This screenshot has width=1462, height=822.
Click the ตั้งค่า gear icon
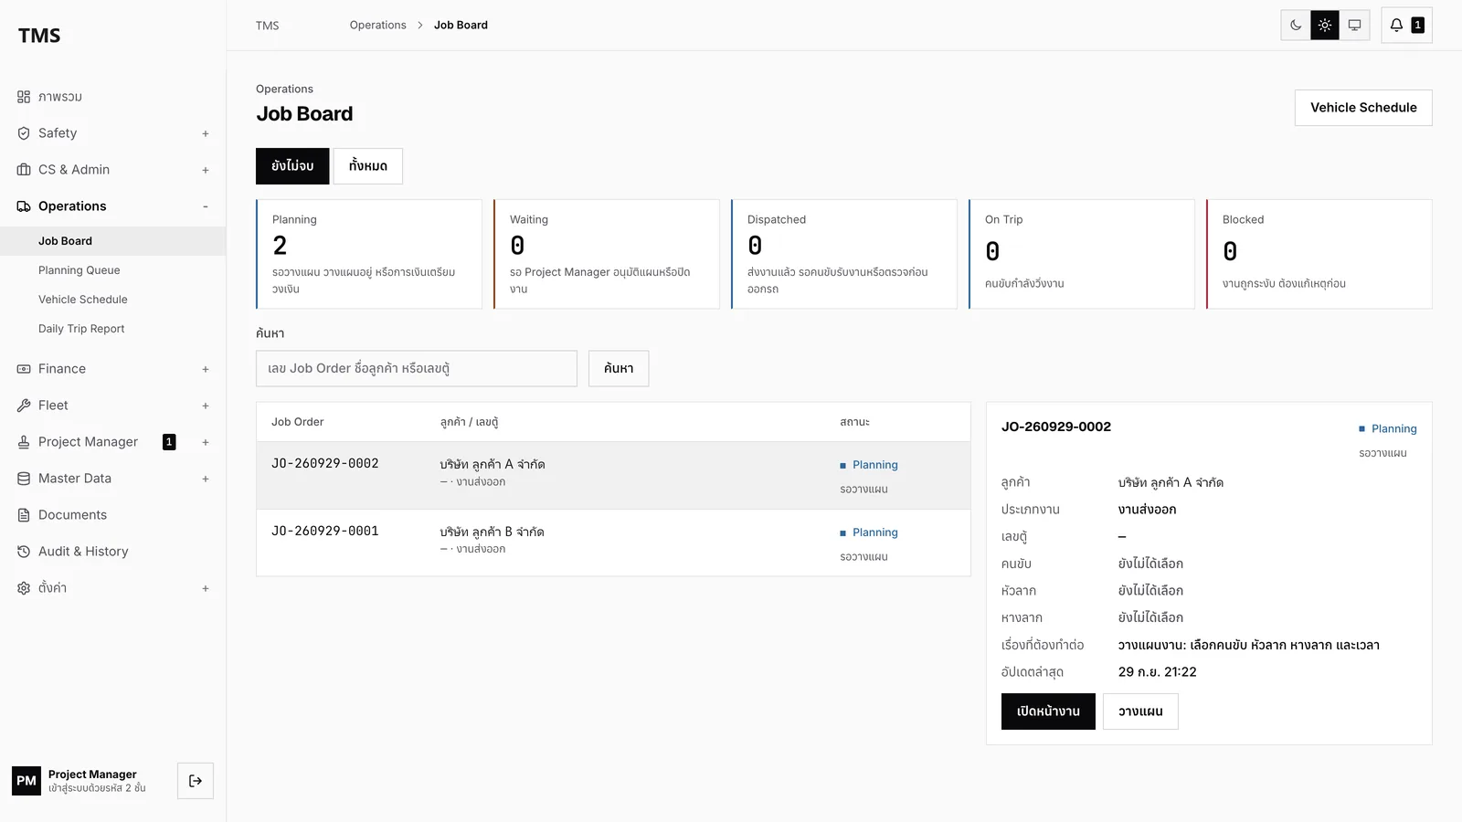[24, 588]
